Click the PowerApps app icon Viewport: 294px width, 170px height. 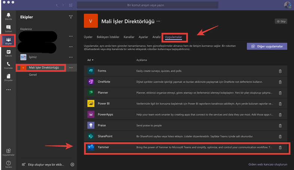[x=91, y=114]
